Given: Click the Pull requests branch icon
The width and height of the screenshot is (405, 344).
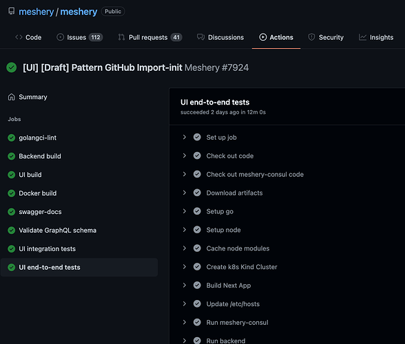Looking at the screenshot, I should pyautogui.click(x=121, y=37).
